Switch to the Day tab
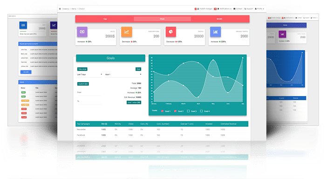This screenshot has width=326, height=179. click(105, 19)
